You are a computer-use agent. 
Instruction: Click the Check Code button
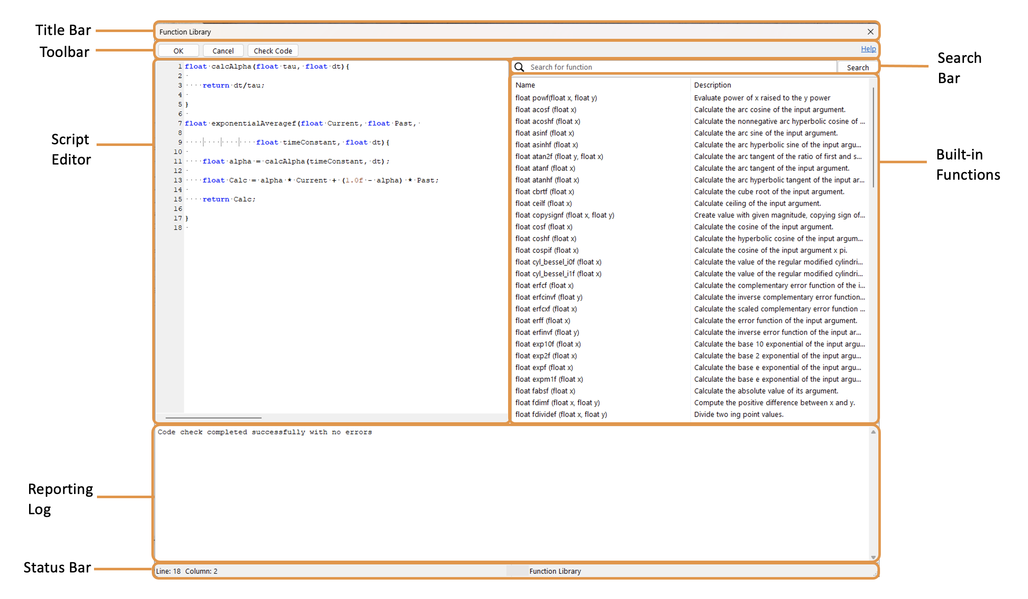[272, 50]
